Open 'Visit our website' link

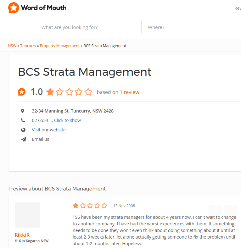coord(49,130)
